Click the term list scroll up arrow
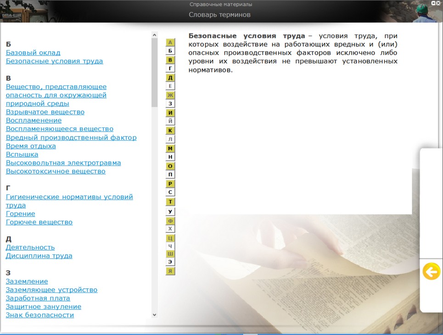443x335 pixels. pyautogui.click(x=154, y=34)
